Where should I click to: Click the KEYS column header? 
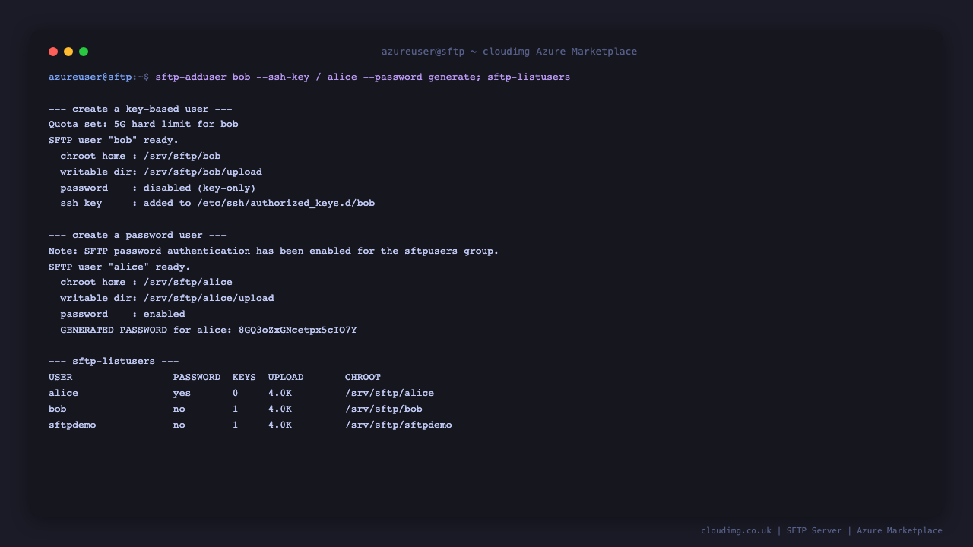244,377
